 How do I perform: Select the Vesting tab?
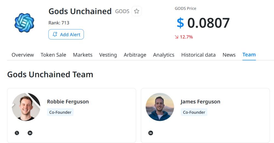point(108,55)
